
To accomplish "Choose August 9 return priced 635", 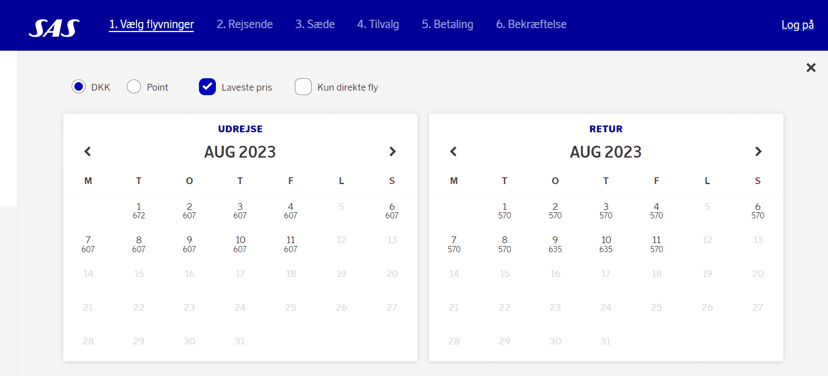I will pos(555,244).
